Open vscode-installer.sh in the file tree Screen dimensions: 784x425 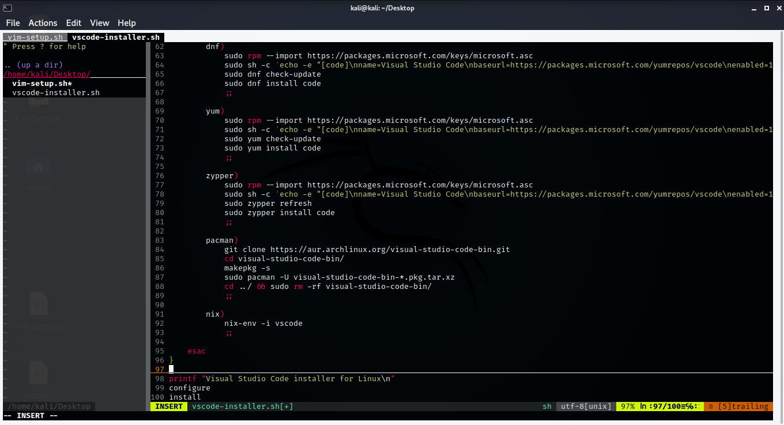tap(56, 93)
